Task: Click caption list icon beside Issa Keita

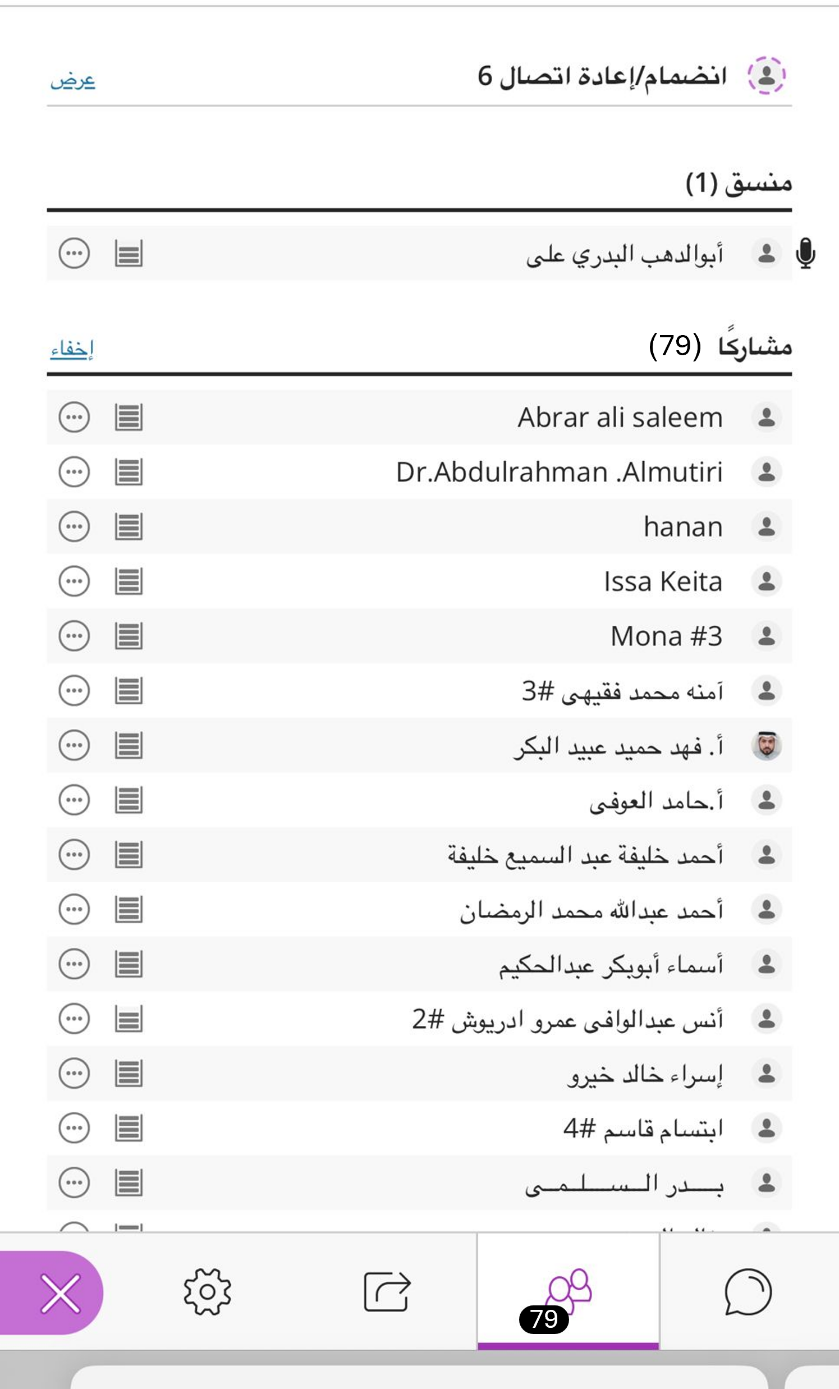Action: (x=129, y=581)
